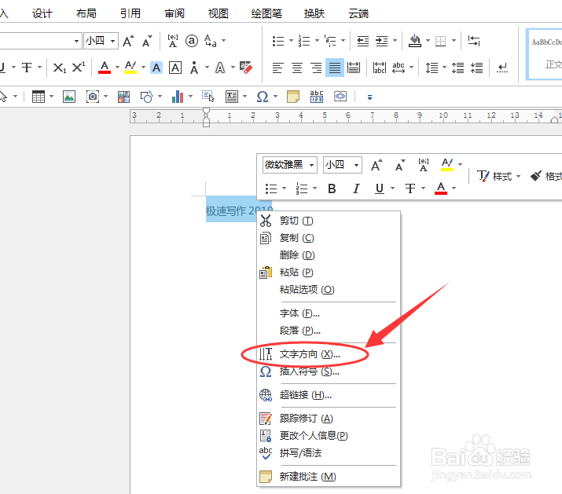This screenshot has width=562, height=494.
Task: Align text right in ribbon
Action: tap(316, 68)
